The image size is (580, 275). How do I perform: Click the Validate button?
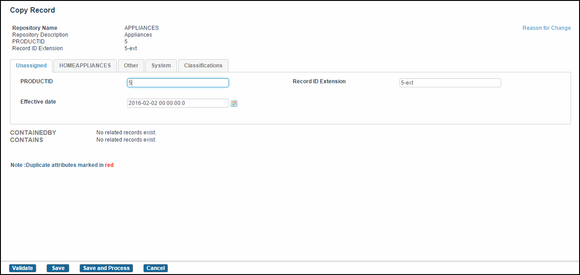click(23, 268)
